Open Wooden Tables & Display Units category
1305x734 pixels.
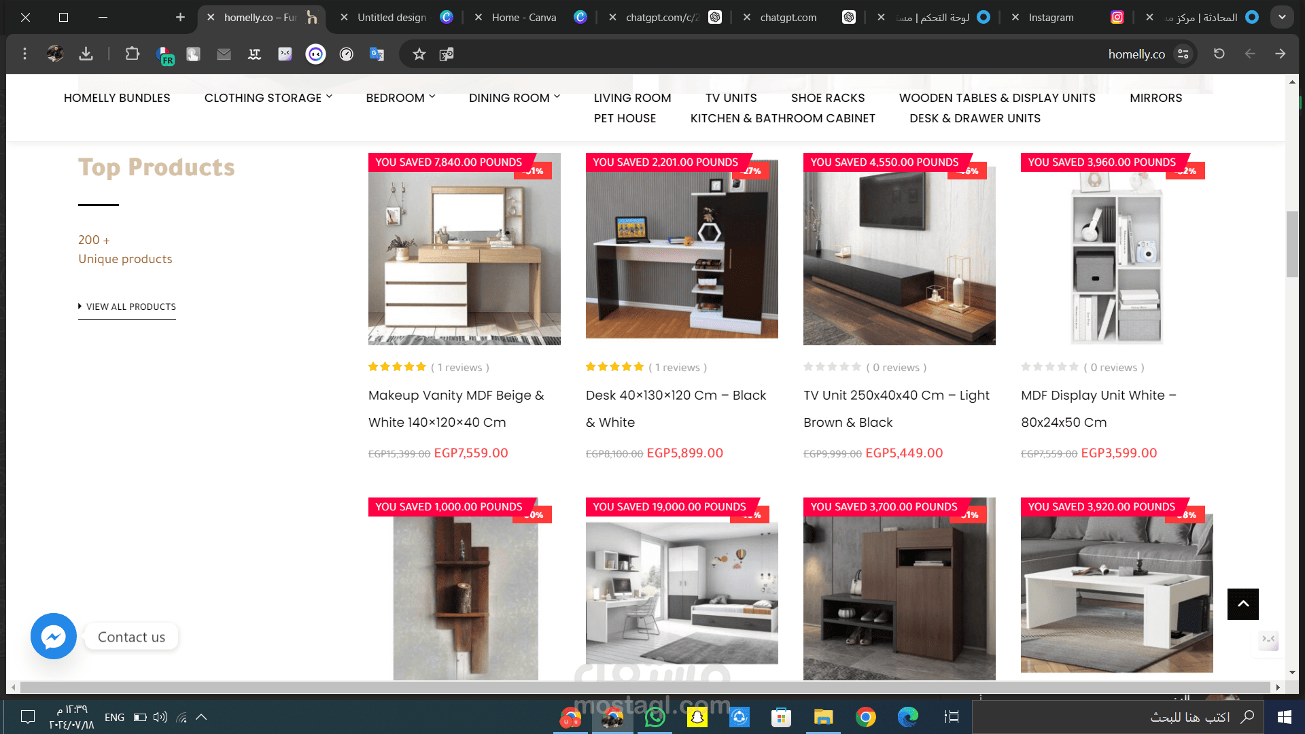coord(997,98)
